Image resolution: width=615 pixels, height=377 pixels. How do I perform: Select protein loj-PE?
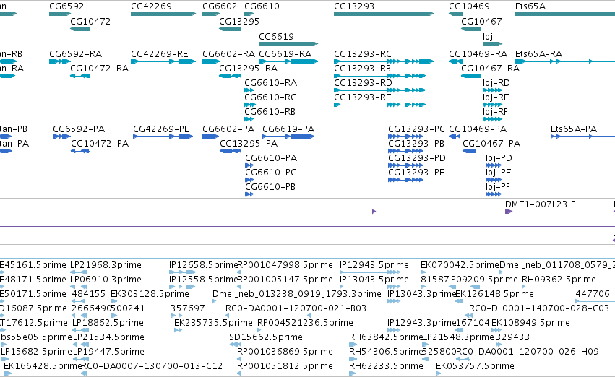[x=498, y=173]
